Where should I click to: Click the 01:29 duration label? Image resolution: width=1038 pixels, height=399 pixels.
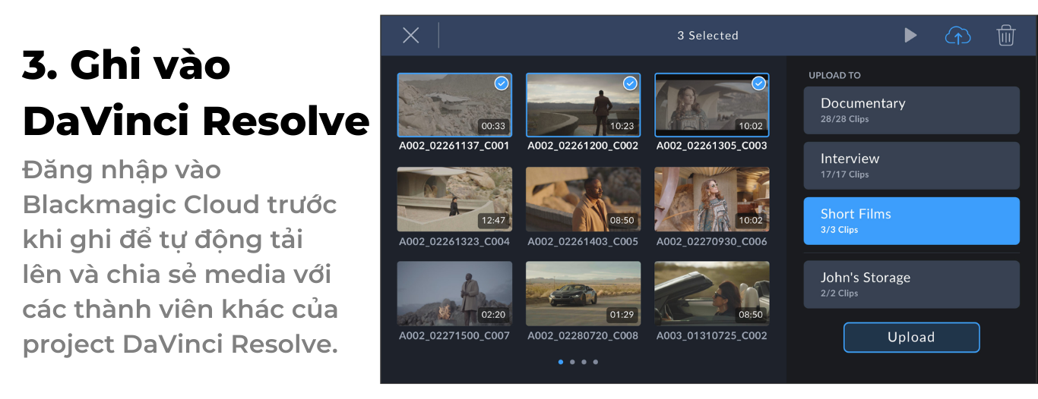[622, 314]
